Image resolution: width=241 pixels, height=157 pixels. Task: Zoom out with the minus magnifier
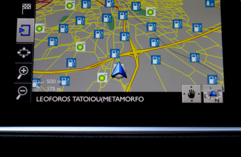[24, 92]
